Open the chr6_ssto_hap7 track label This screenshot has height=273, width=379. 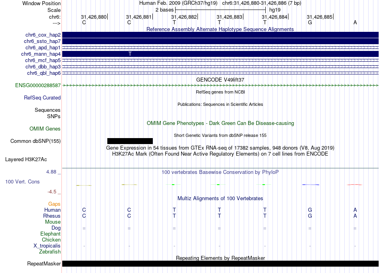[42, 41]
